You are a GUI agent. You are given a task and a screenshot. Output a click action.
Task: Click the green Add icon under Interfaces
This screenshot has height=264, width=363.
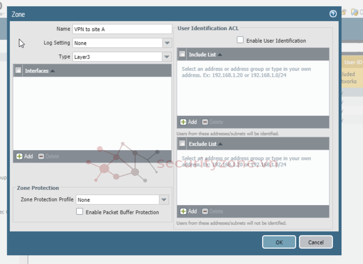click(x=20, y=156)
